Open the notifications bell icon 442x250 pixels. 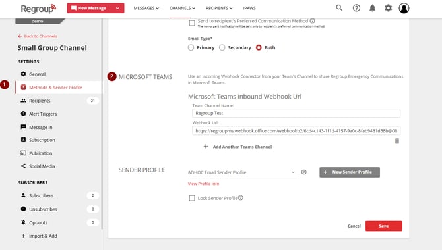click(x=372, y=8)
